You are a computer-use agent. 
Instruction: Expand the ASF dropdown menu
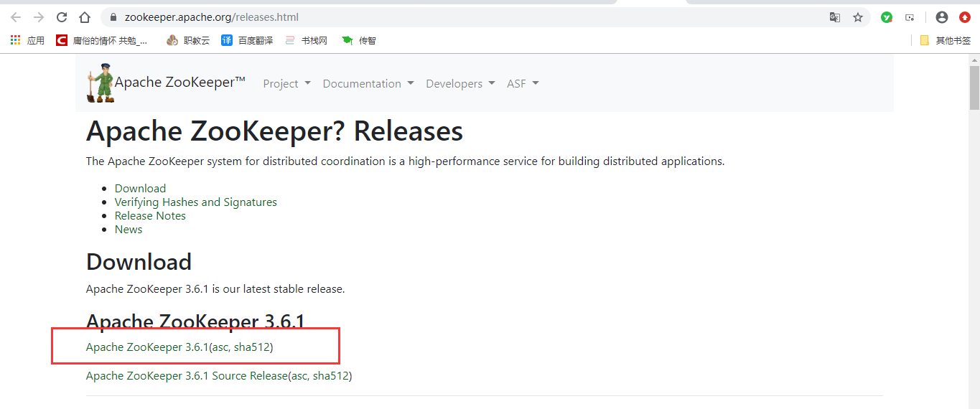(x=523, y=83)
